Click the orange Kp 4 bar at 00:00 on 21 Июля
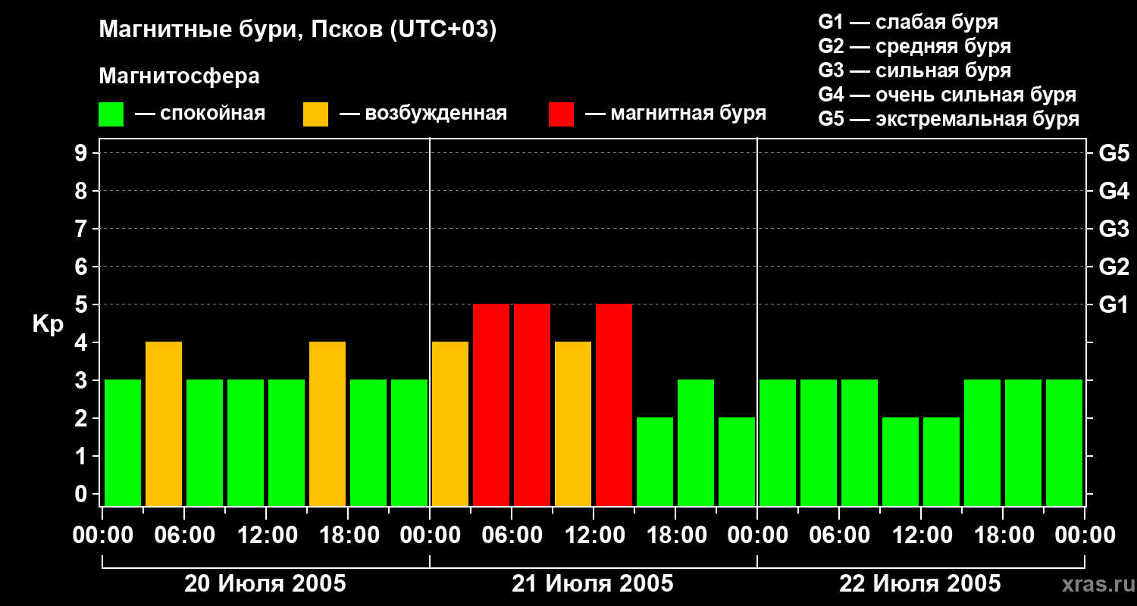The height and width of the screenshot is (606, 1137). point(450,423)
